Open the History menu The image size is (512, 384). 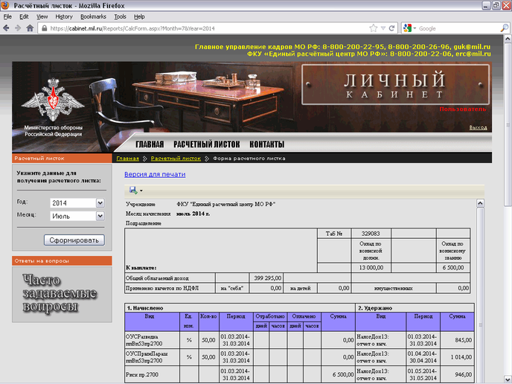pos(64,16)
